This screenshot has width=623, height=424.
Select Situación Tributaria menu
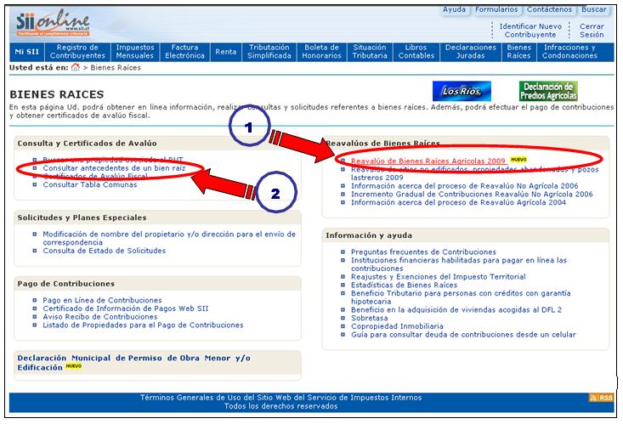(370, 52)
